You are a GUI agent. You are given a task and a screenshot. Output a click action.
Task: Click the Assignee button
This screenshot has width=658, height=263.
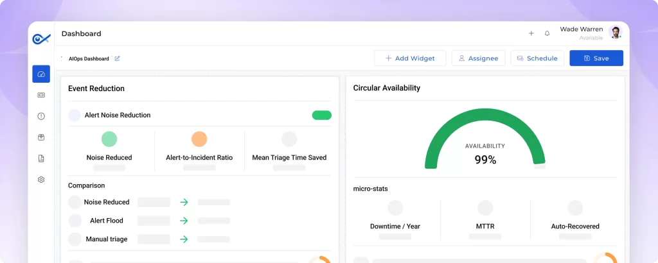coord(478,58)
